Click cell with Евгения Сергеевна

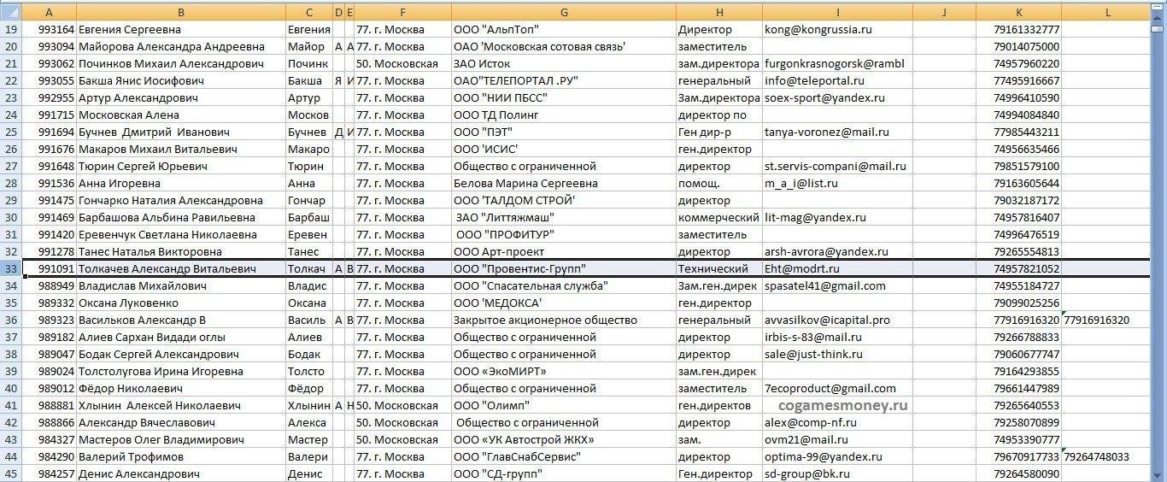pos(181,29)
